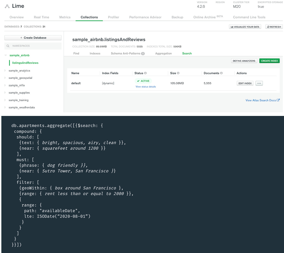Viewport: 284px width, 253px height.
Task: Click the search magnifier icon in Namespaces
Action: point(8,46)
